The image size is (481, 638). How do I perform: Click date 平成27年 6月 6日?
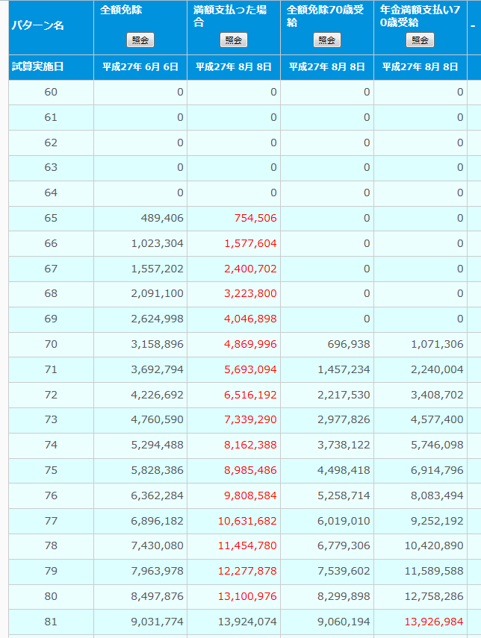140,66
